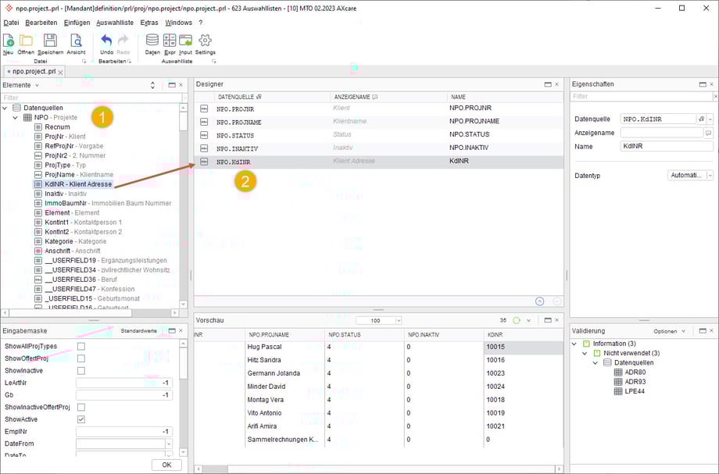
Task: Open the Windows menu
Action: [x=178, y=23]
